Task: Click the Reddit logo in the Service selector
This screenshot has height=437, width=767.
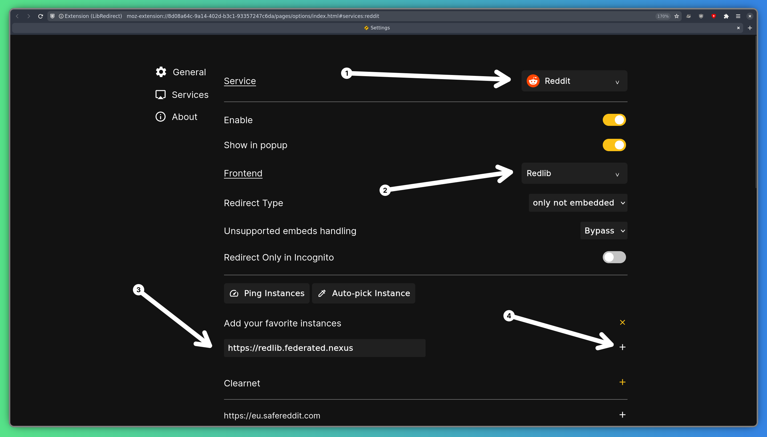Action: [533, 81]
